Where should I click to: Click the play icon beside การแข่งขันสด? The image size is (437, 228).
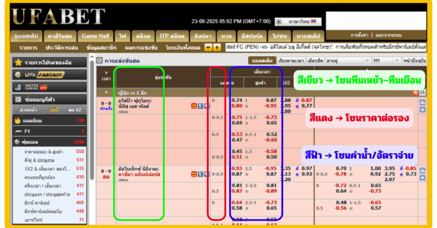(99, 60)
